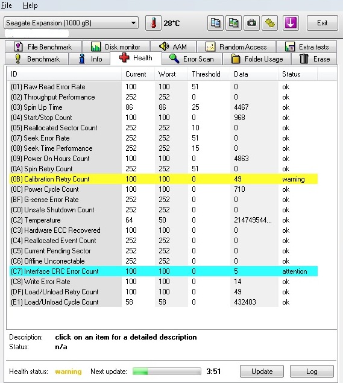Image resolution: width=343 pixels, height=383 pixels.
Task: Select the AAM tab
Action: [173, 46]
